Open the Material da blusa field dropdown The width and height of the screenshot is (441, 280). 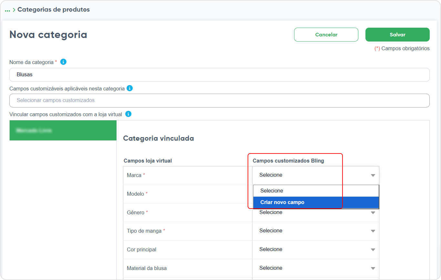click(x=316, y=268)
